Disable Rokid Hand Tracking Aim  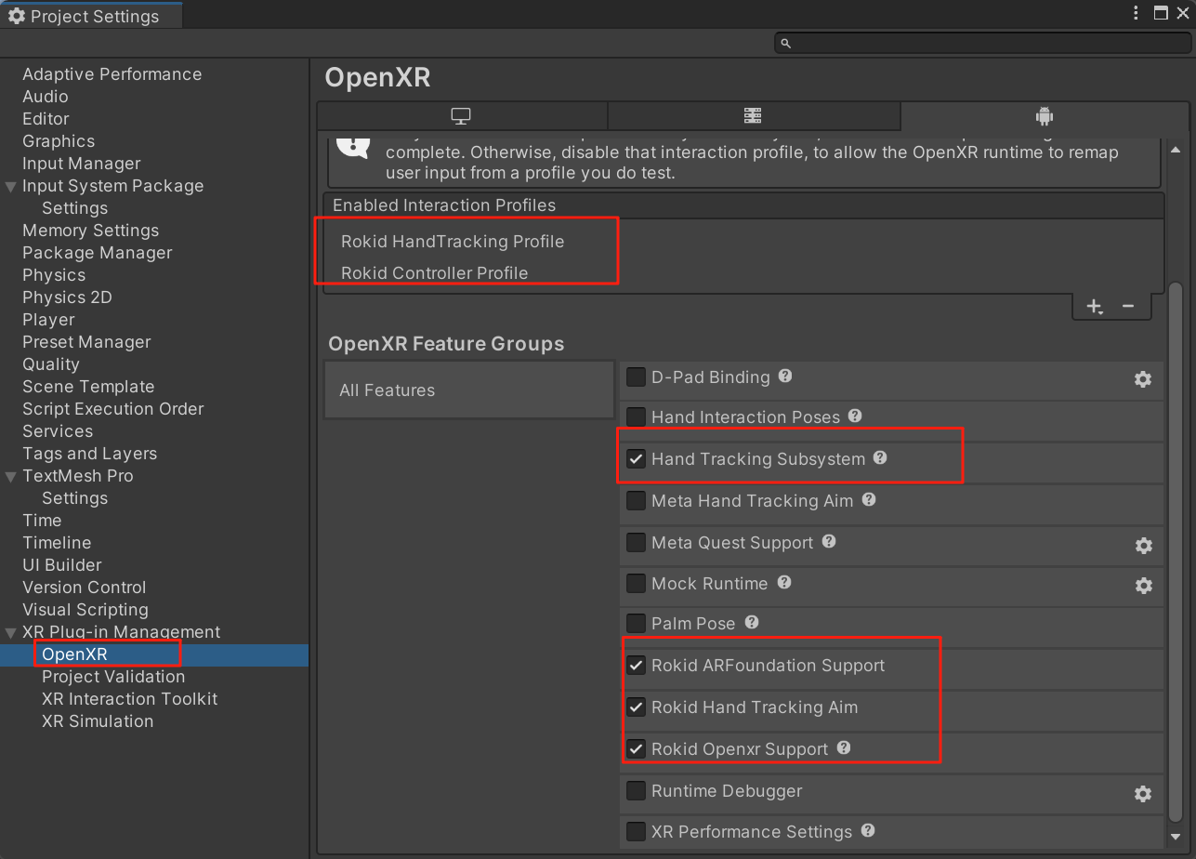pyautogui.click(x=637, y=707)
